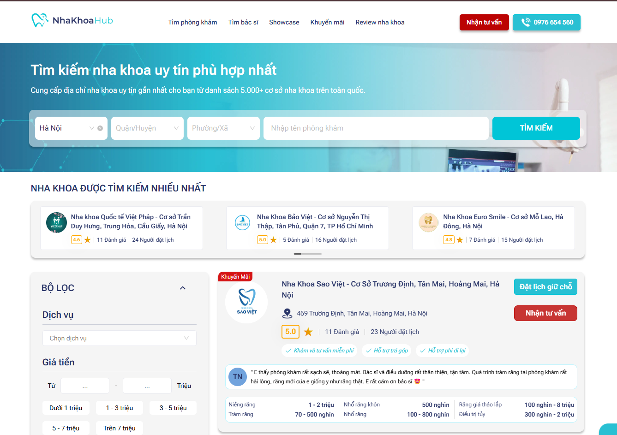Open the Chọn dịch vụ dropdown
Screen dimensions: 617x435
pos(120,338)
